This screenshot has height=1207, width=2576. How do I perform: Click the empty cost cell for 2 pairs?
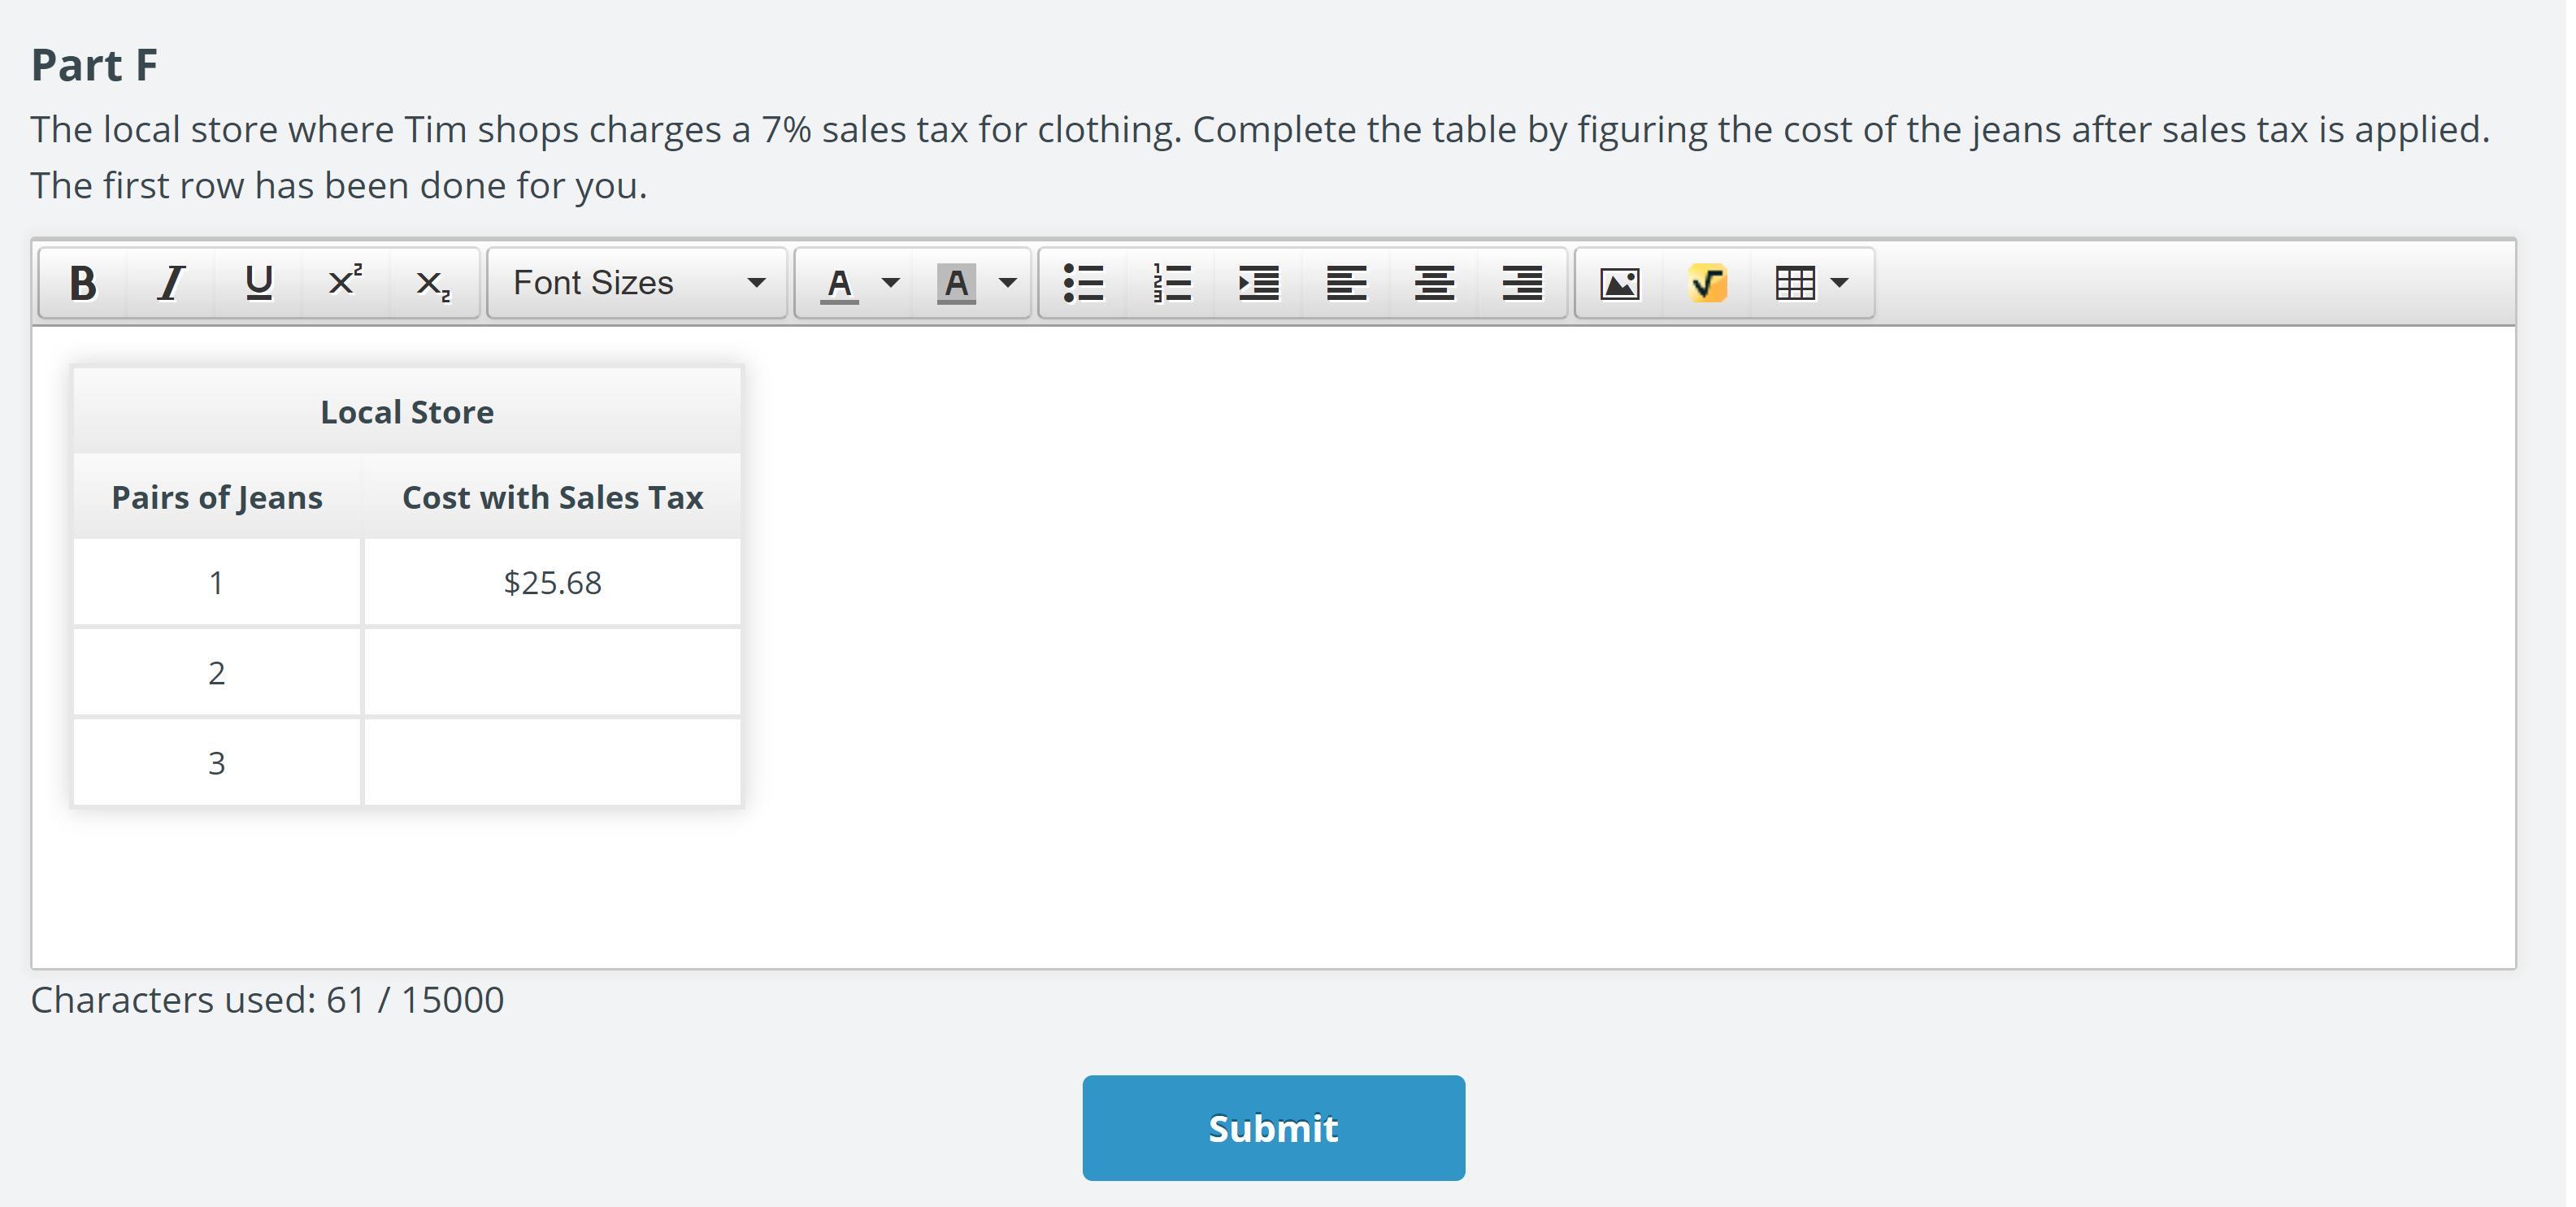pos(552,672)
